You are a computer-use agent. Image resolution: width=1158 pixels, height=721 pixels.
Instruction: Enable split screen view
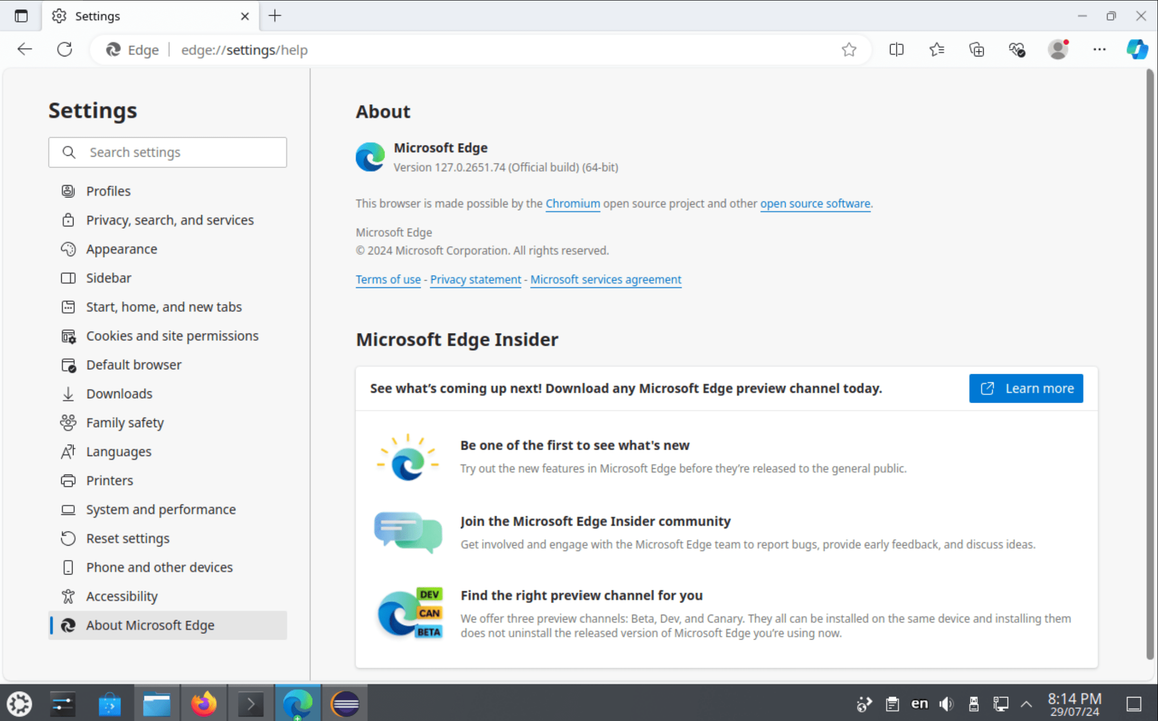(x=896, y=49)
